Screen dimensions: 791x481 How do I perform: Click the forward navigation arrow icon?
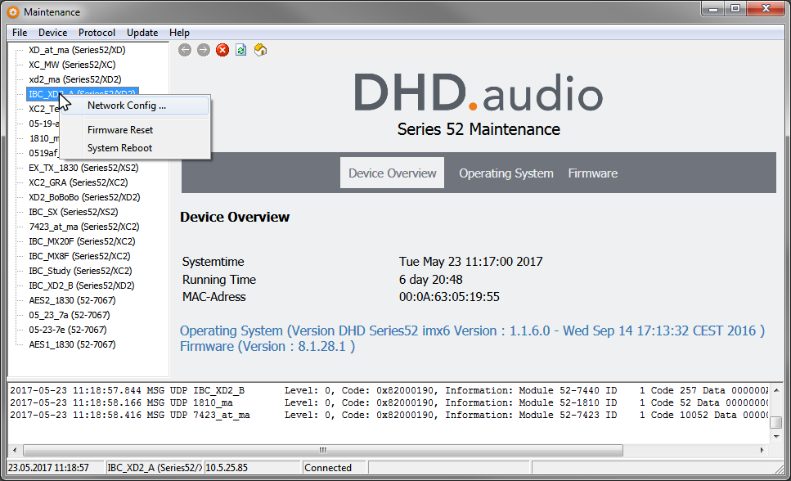[x=204, y=50]
